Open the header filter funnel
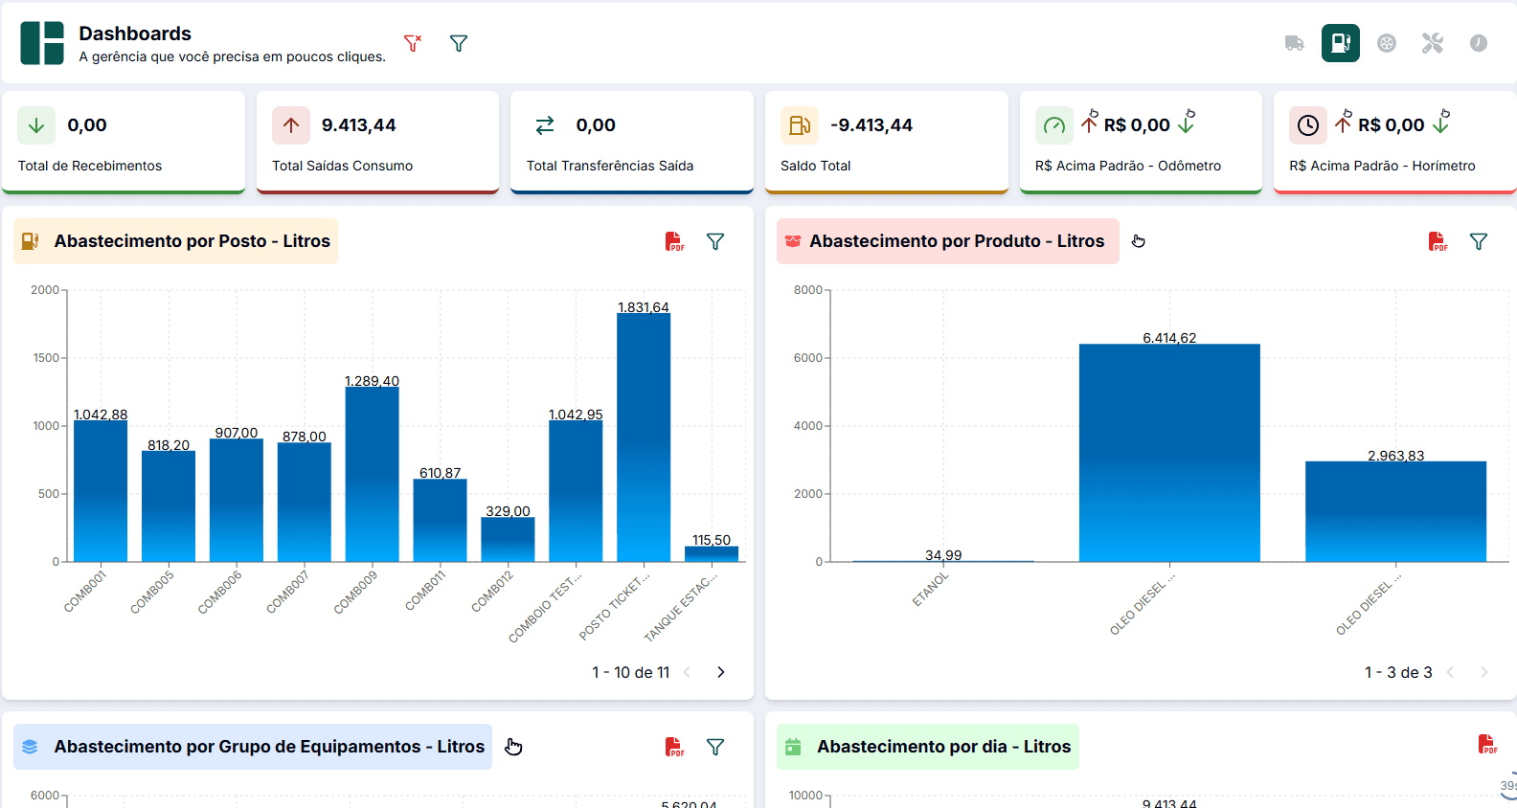 [x=459, y=43]
